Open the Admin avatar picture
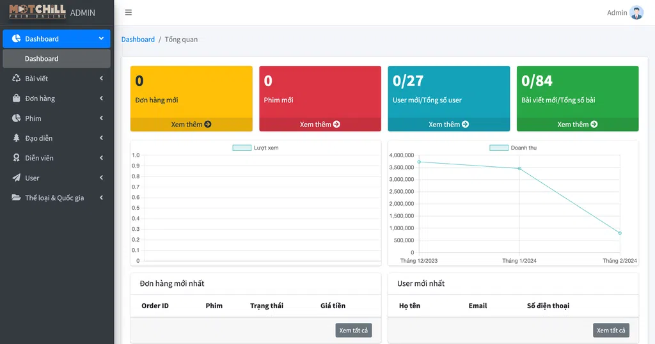This screenshot has height=344, width=655. point(636,13)
